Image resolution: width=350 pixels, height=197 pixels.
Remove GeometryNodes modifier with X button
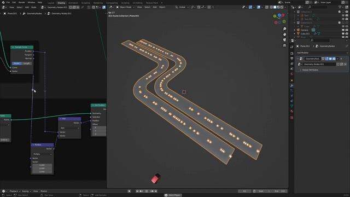(x=341, y=59)
